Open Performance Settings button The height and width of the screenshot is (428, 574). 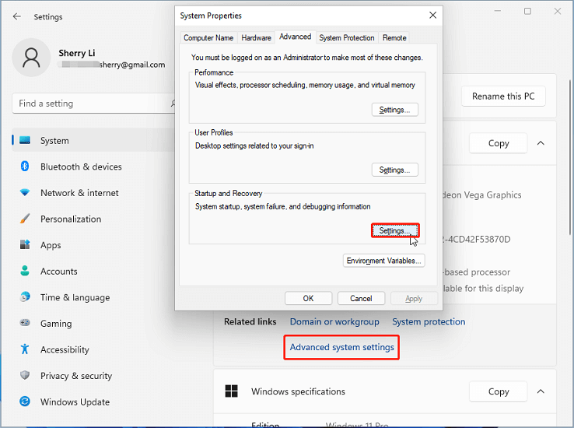pos(394,110)
